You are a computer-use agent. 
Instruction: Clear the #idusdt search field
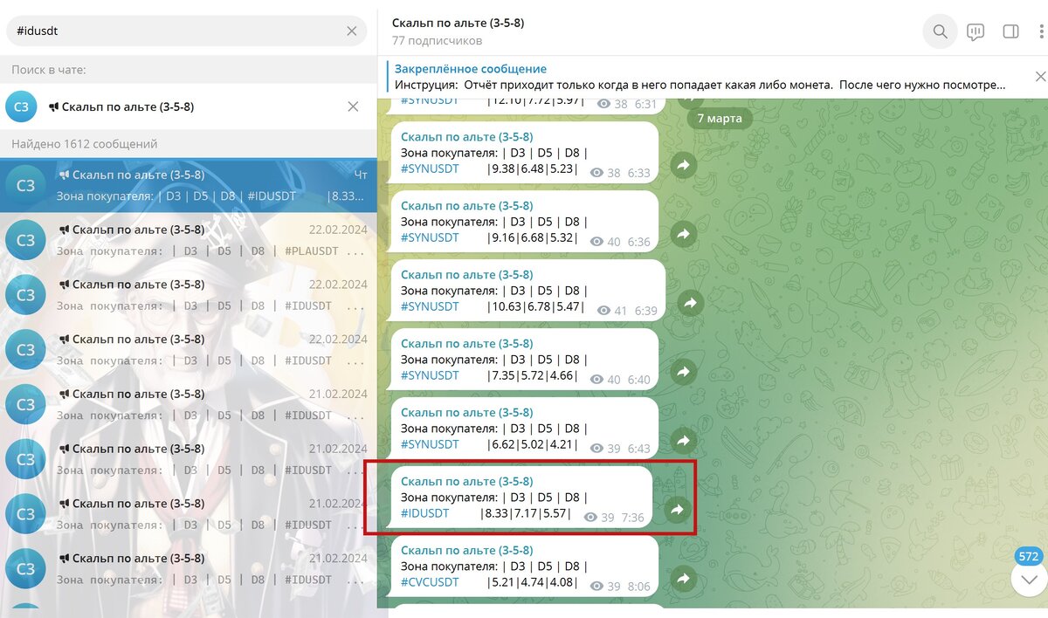351,31
